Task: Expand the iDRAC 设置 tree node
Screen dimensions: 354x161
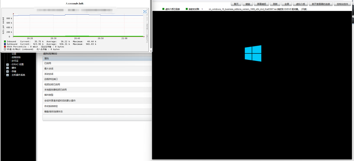Action: pyautogui.click(x=7, y=64)
